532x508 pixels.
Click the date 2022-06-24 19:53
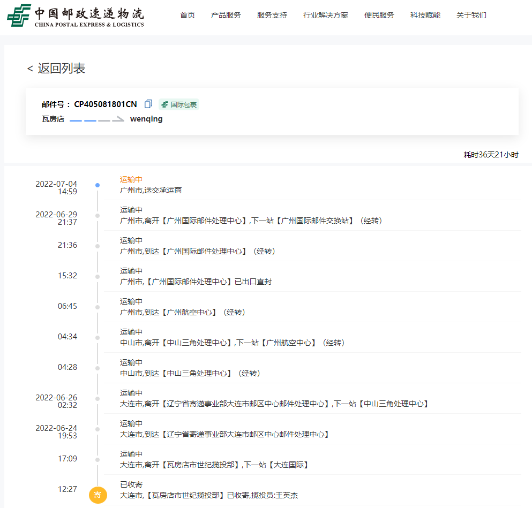(x=56, y=432)
